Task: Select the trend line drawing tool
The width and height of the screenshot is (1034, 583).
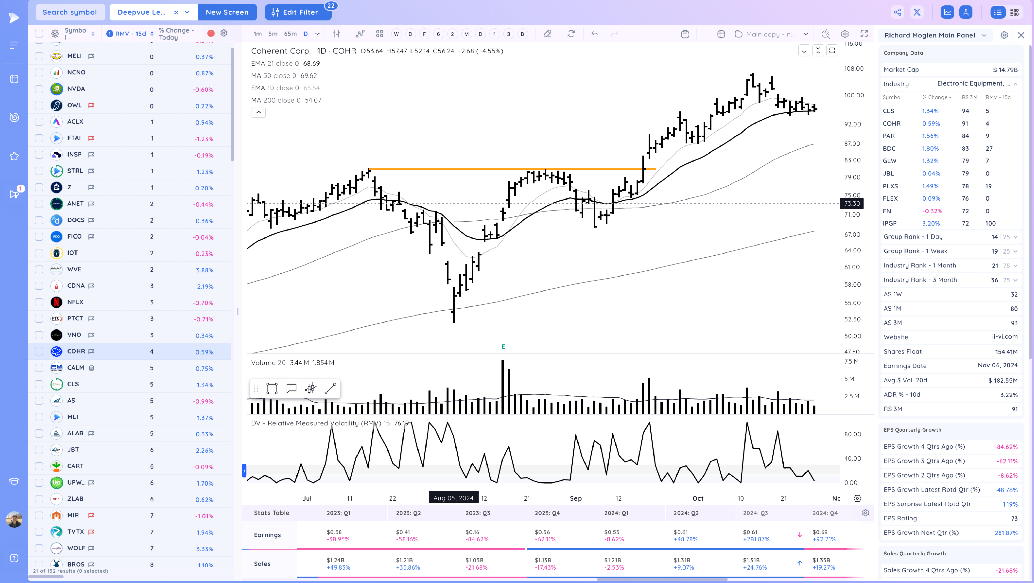Action: 330,388
